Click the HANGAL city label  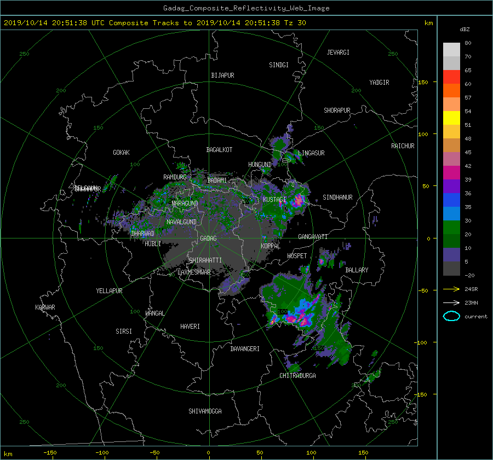[154, 313]
